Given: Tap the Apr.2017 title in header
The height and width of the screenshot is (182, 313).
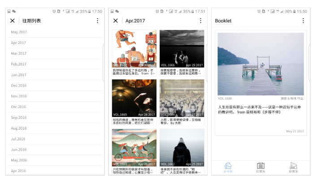Looking at the screenshot, I should coord(135,21).
